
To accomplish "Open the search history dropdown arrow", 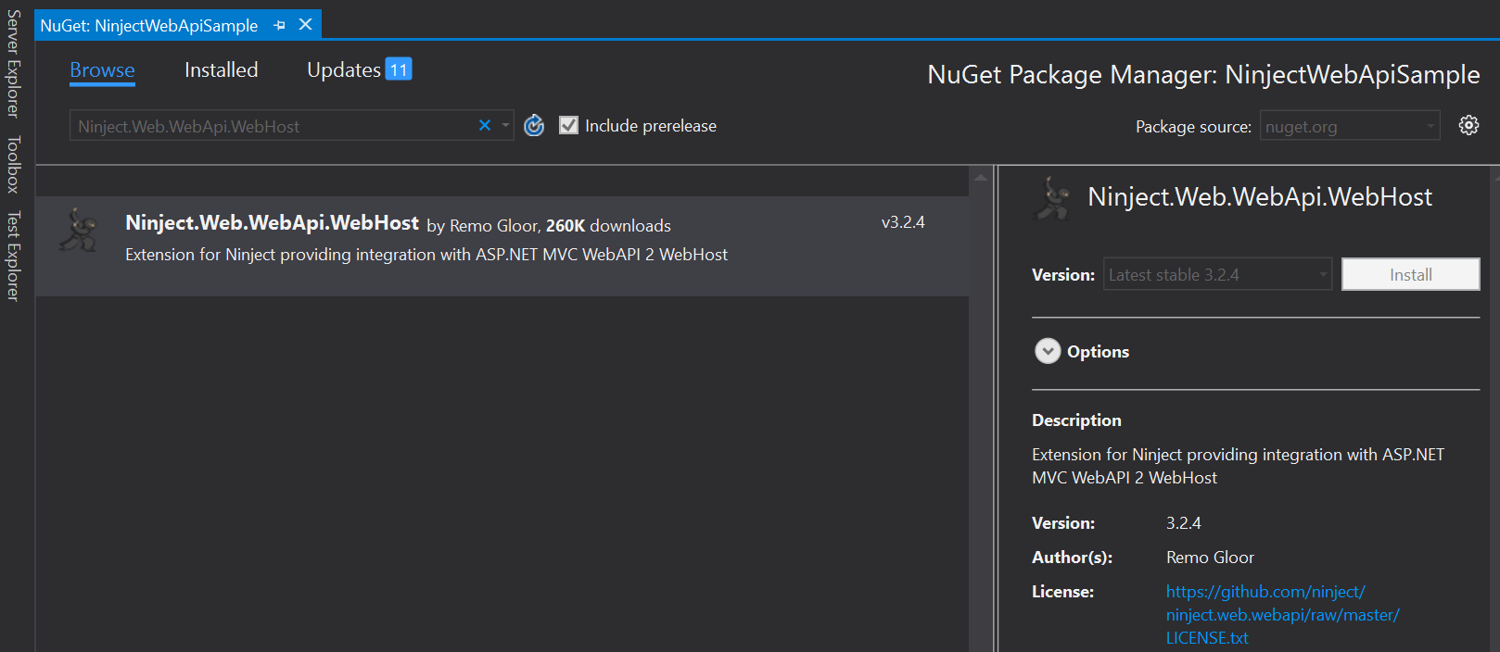I will click(505, 125).
